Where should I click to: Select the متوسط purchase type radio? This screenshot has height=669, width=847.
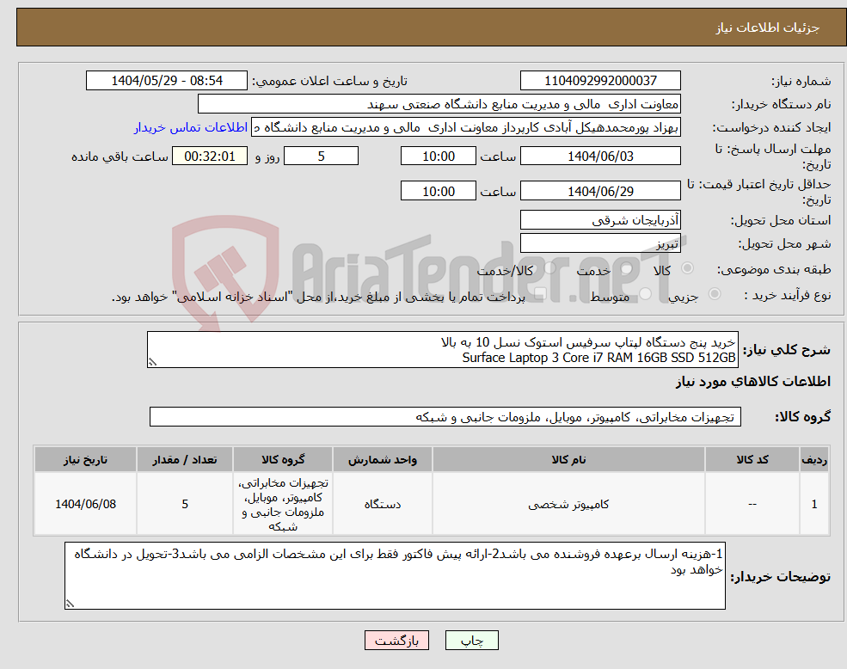[646, 294]
